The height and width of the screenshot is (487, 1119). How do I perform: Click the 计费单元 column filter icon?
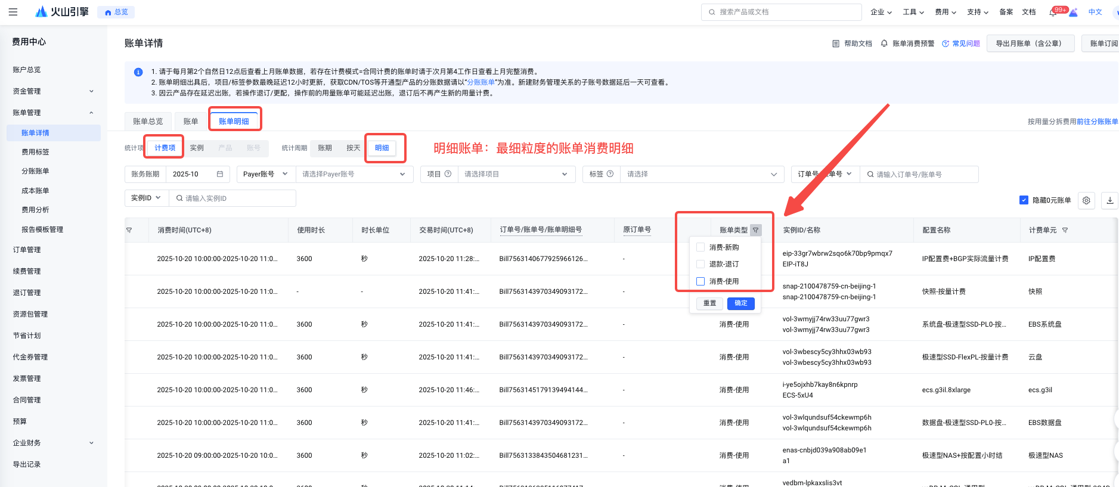click(x=1065, y=230)
